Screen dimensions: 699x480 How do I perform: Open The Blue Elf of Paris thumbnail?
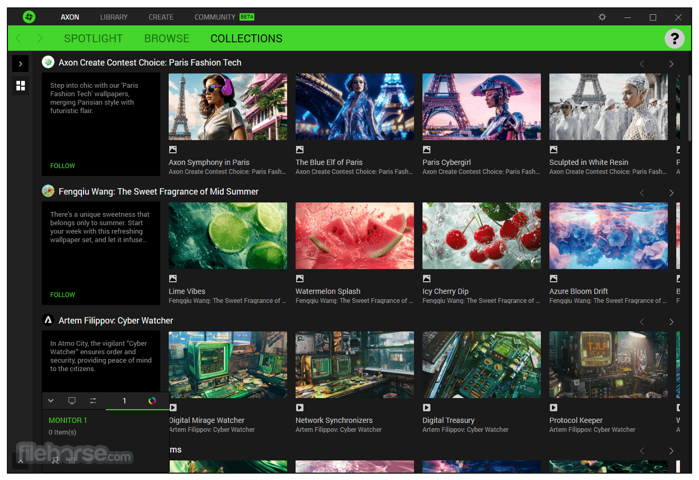tap(355, 107)
